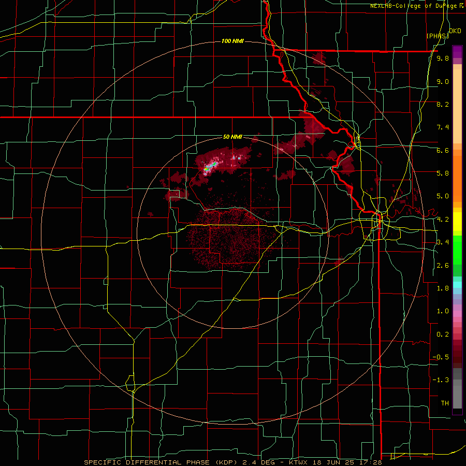This screenshot has width=466, height=466.
Task: Click the 8.2 value on color scale
Action: [443, 104]
